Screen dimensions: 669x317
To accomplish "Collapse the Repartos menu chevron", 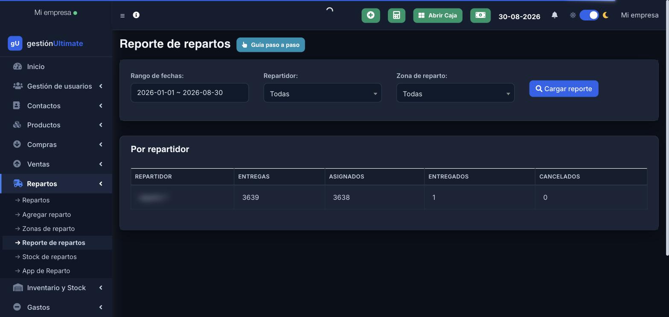I will coord(101,184).
